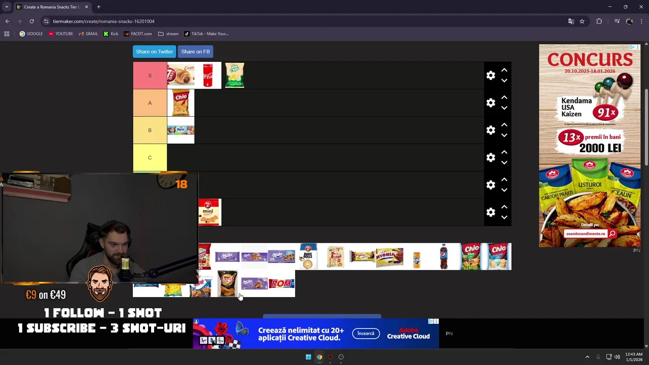
Task: Open the Kick bookmark
Action: 111,33
